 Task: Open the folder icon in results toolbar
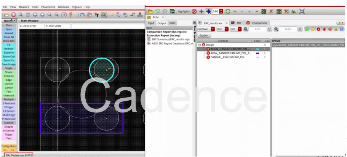click(150, 12)
